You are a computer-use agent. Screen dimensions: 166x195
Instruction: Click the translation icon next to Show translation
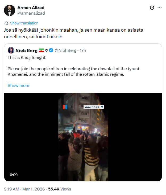pos(7,23)
